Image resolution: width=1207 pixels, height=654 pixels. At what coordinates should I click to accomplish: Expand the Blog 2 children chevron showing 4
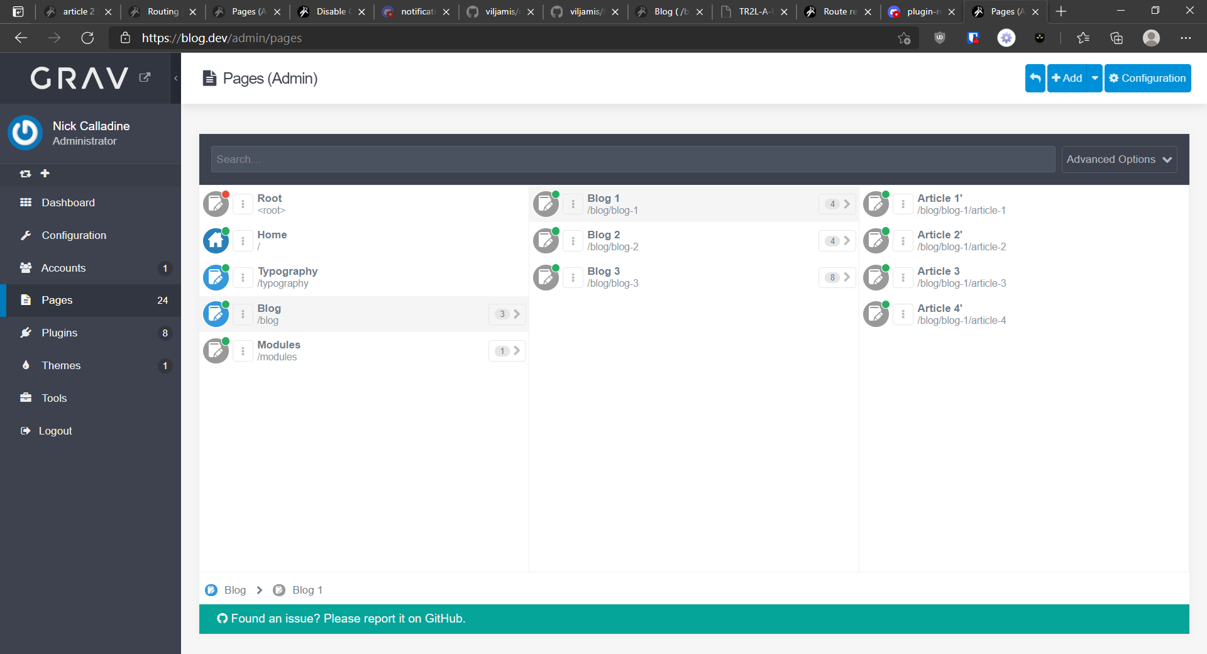(837, 241)
